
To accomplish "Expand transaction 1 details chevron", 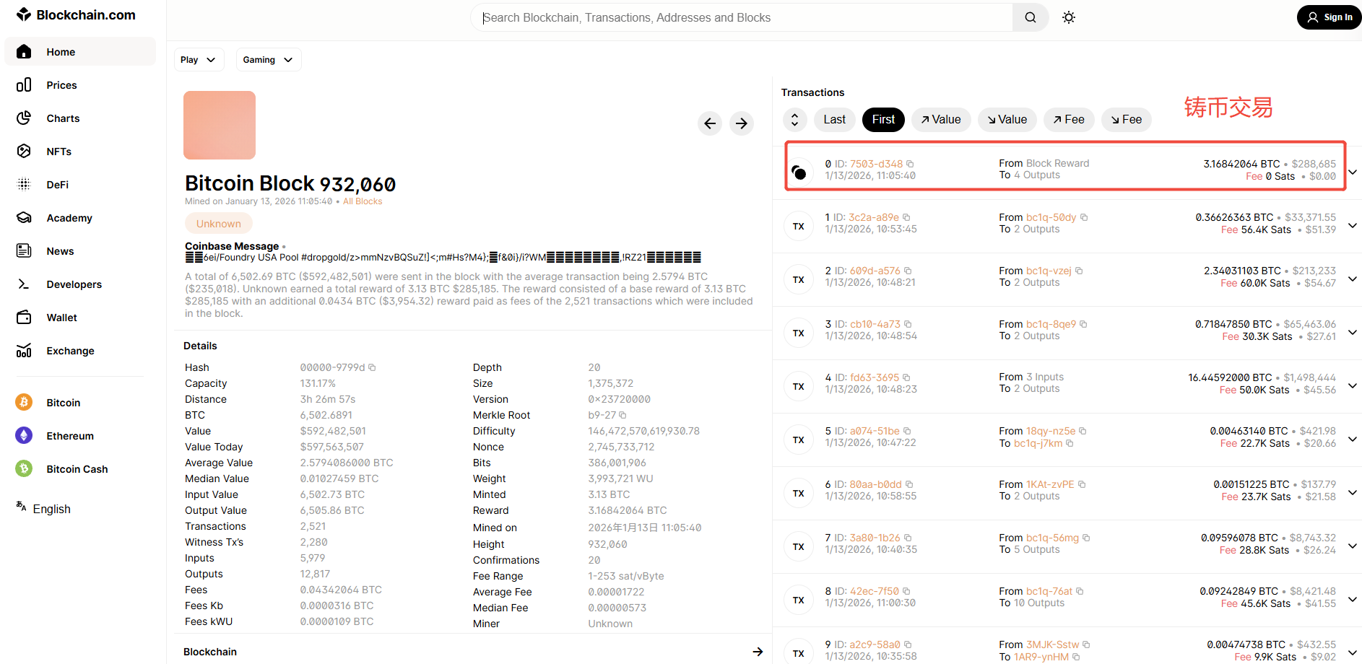I will (1353, 225).
